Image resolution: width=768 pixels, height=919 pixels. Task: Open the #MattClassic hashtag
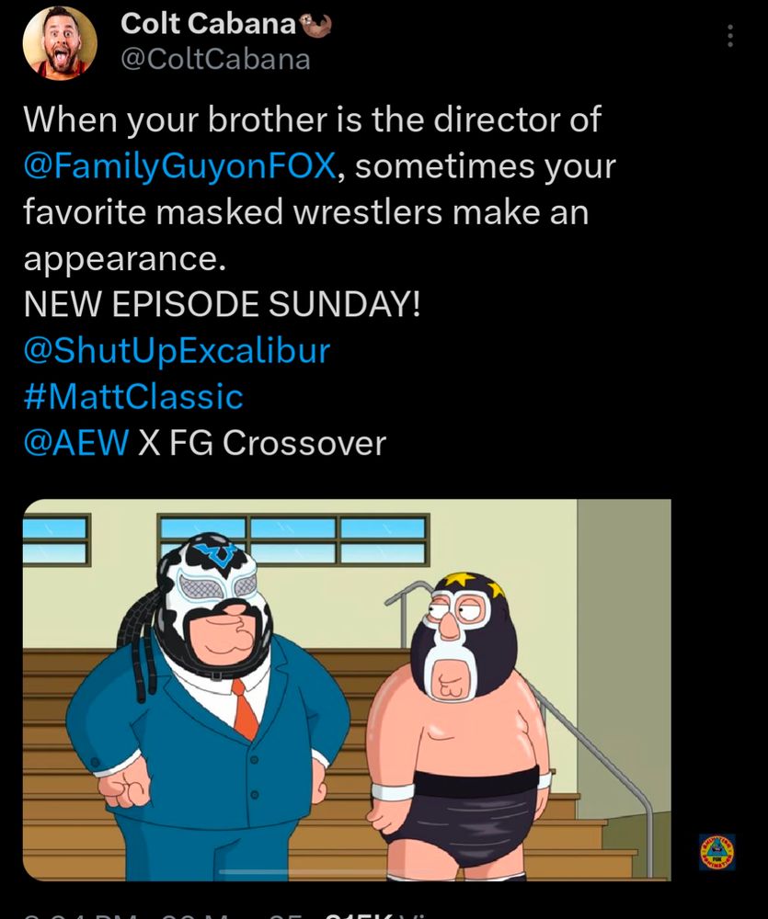(133, 396)
